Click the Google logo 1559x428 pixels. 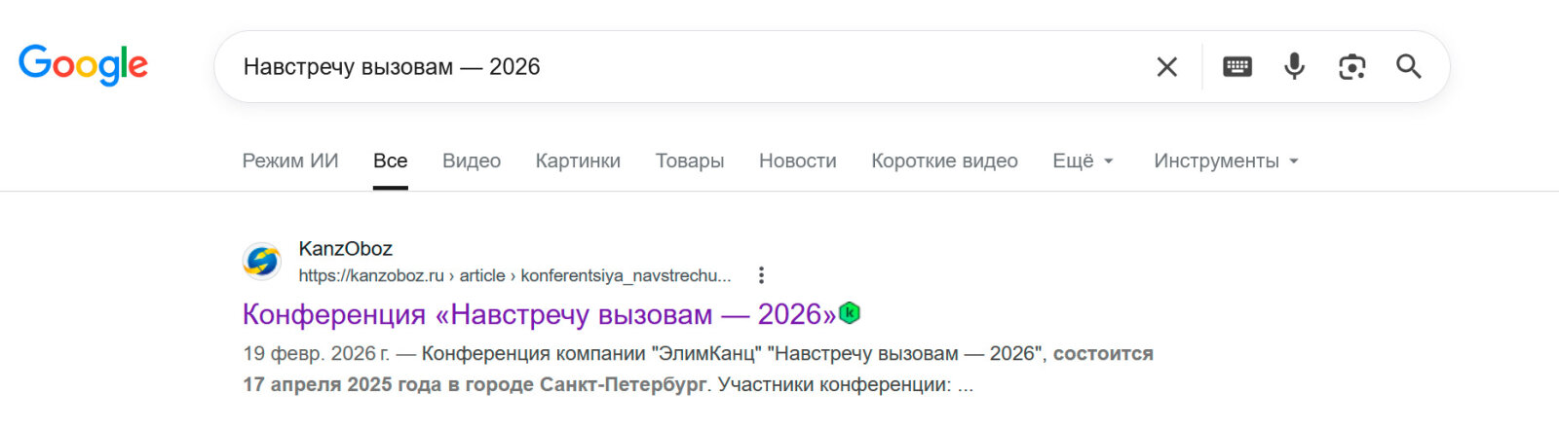(83, 65)
